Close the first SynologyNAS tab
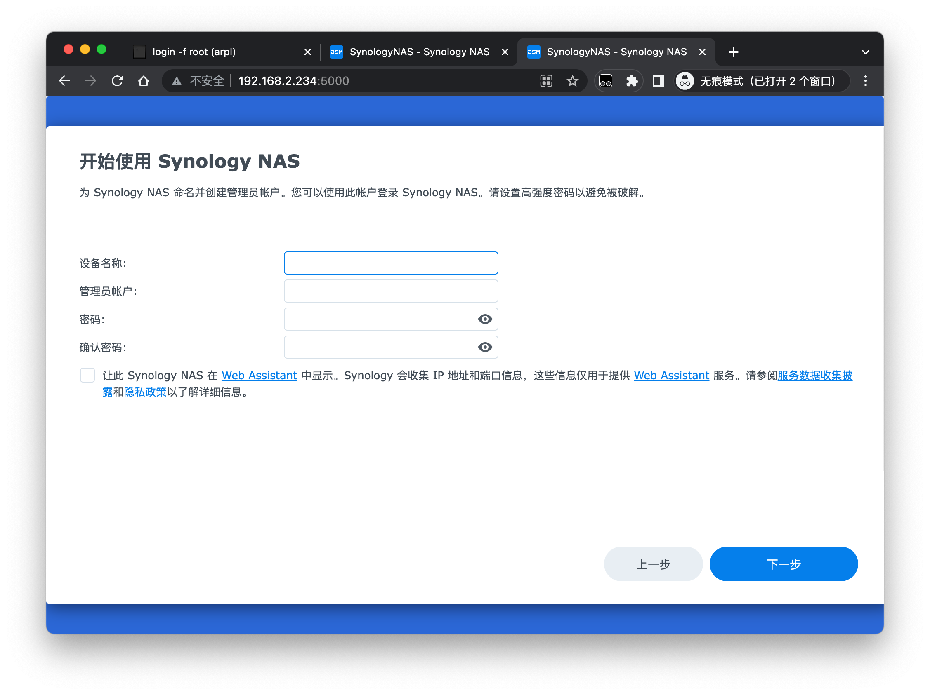The width and height of the screenshot is (930, 695). point(505,52)
